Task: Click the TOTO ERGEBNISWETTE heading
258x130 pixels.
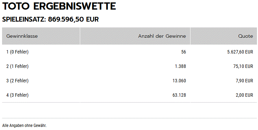Action: point(59,6)
